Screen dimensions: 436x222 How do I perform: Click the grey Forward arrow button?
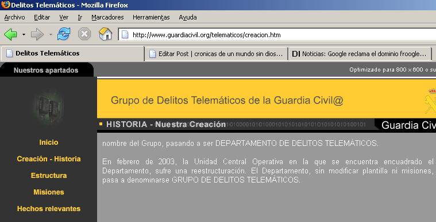pyautogui.click(x=37, y=34)
